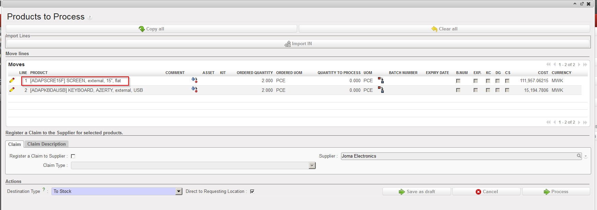Close the Products to Process dialog
597x210 pixels.
589,4
